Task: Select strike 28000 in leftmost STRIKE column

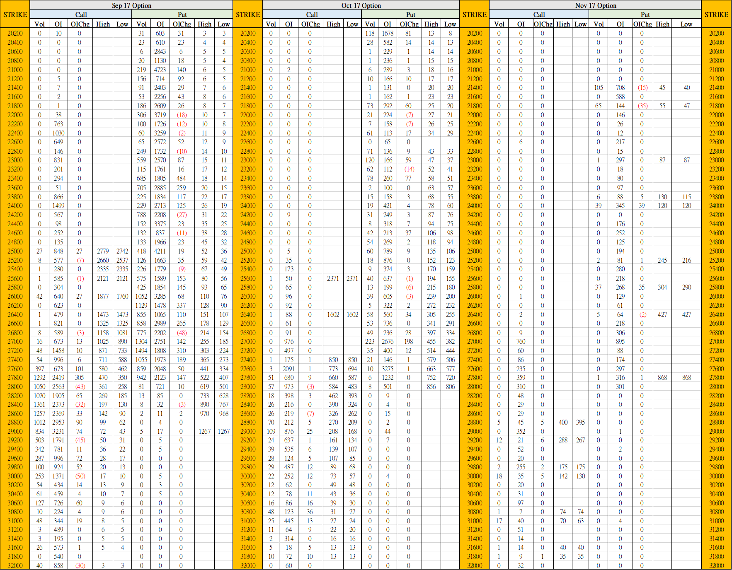Action: pos(15,386)
